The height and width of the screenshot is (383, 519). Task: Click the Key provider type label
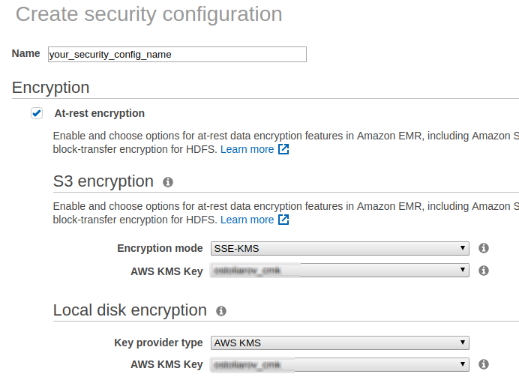[158, 343]
